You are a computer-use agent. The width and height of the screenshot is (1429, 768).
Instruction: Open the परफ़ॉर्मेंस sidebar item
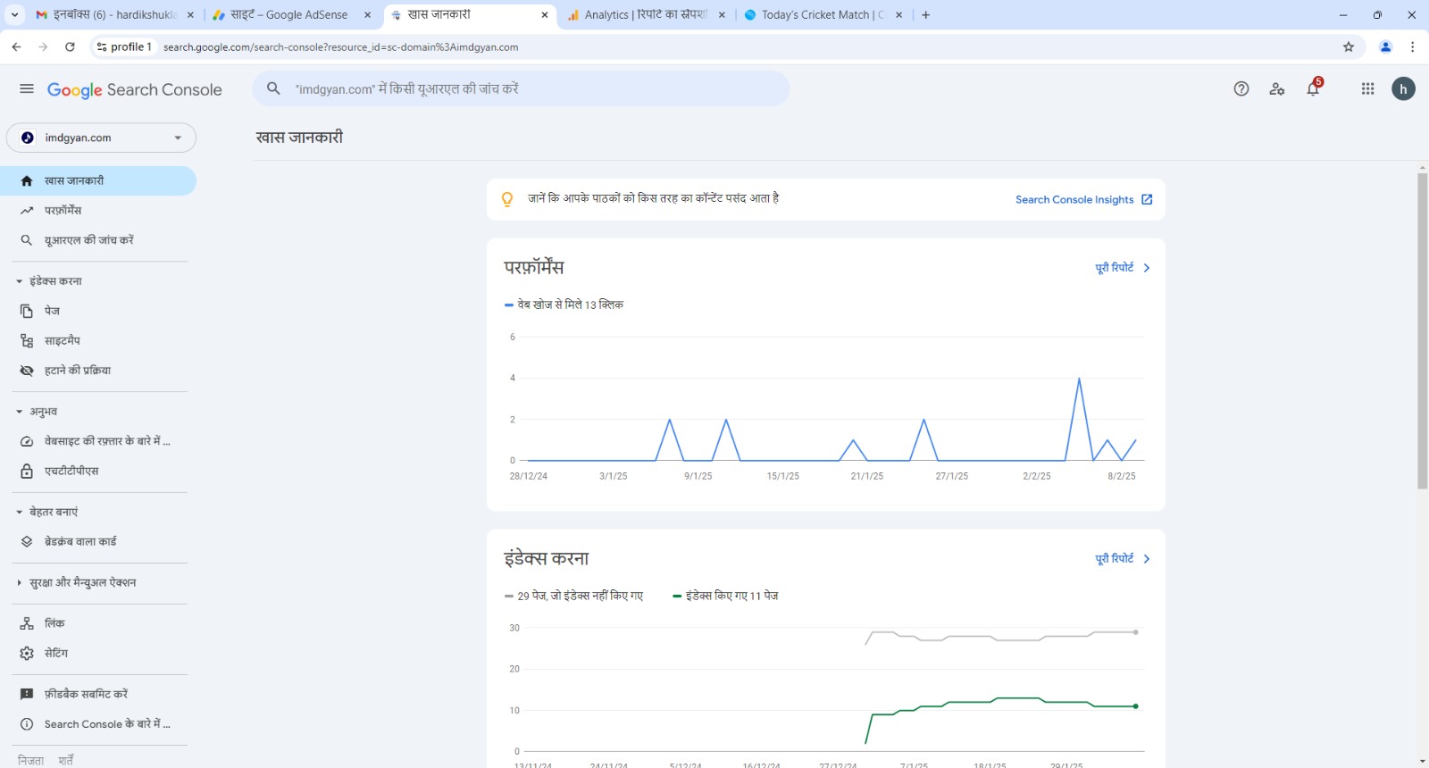pyautogui.click(x=98, y=211)
